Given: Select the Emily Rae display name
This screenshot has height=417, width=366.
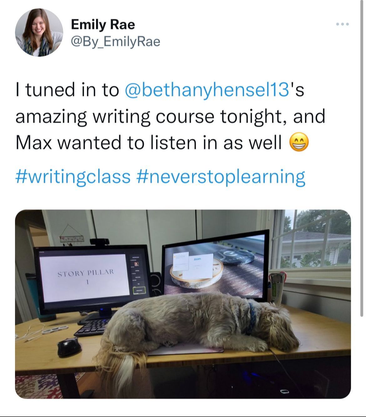Looking at the screenshot, I should (x=103, y=24).
